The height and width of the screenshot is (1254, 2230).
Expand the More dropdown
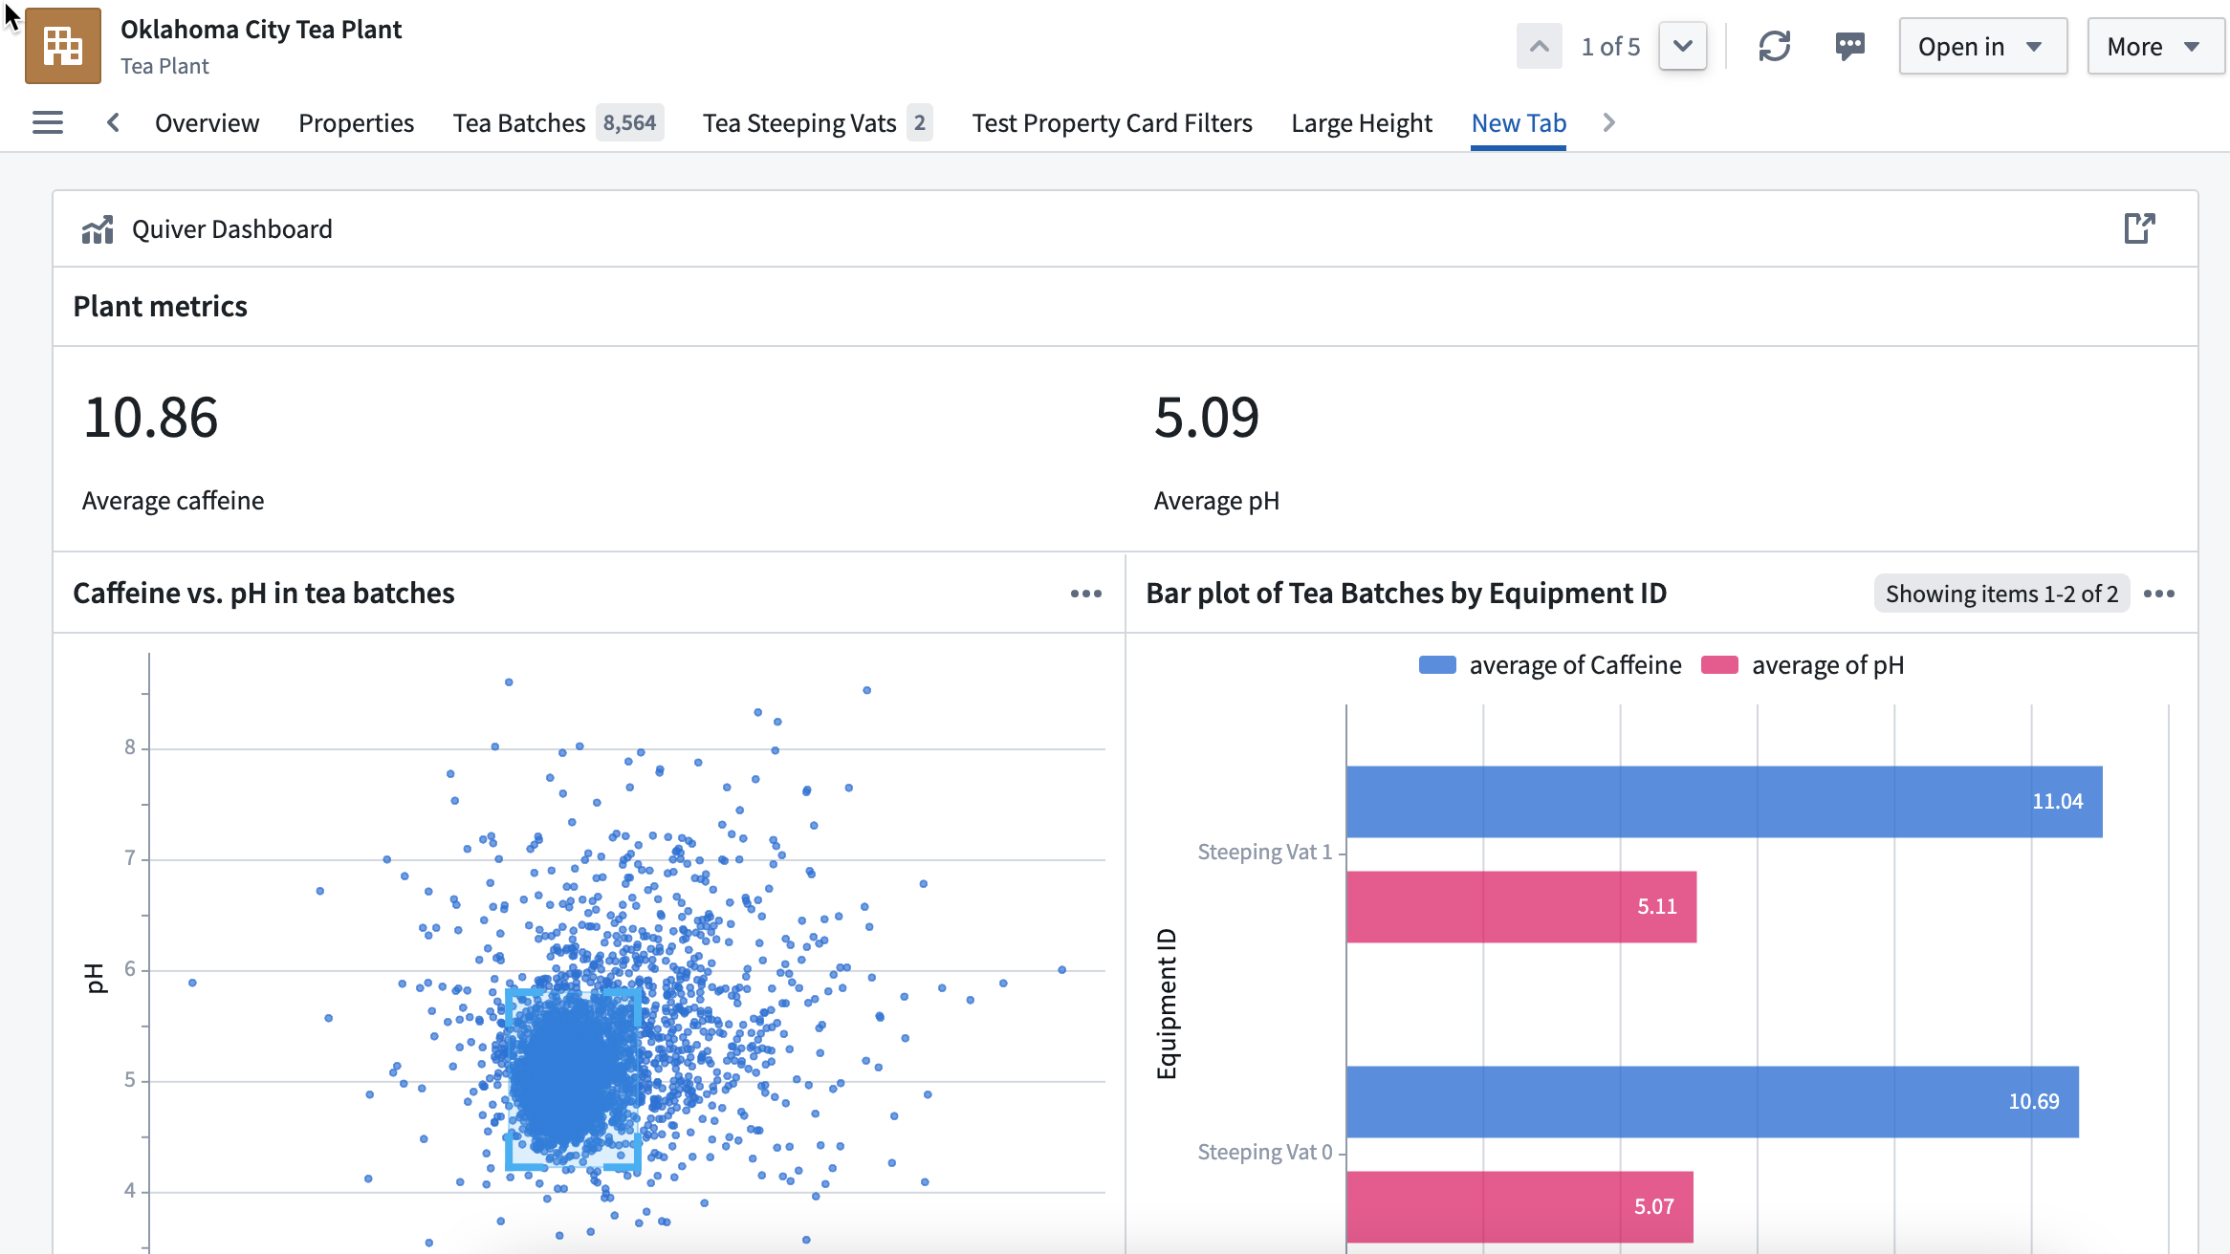(x=2155, y=46)
